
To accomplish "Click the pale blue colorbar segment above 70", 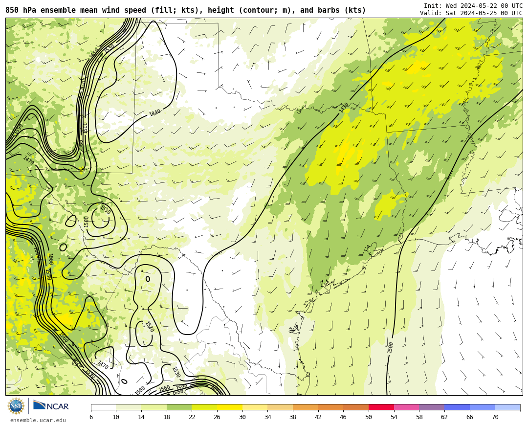I will 507,407.
